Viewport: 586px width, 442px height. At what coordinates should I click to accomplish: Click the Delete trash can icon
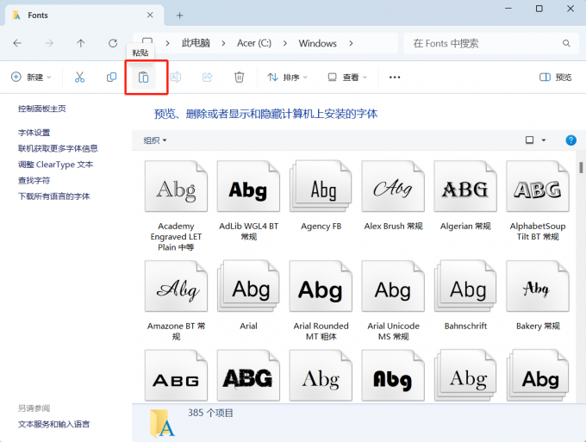tap(240, 78)
